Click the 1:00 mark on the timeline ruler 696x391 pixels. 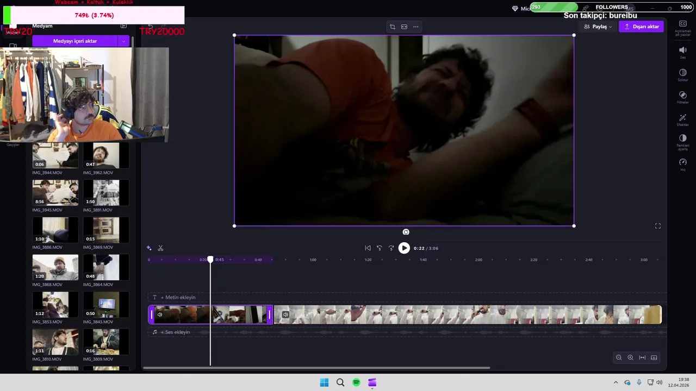click(x=313, y=260)
